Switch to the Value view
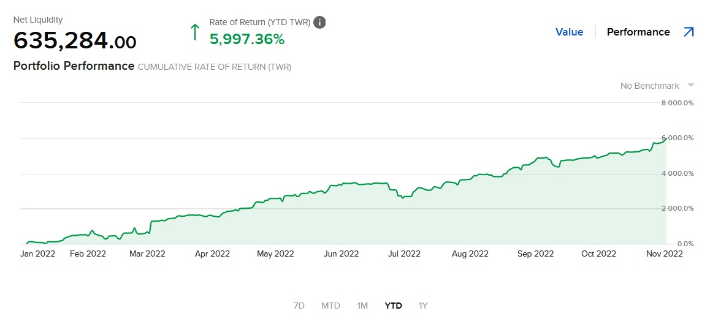This screenshot has height=327, width=710. [569, 32]
